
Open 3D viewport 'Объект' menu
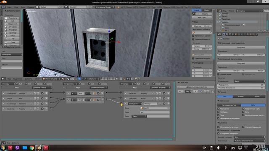(x=37, y=79)
